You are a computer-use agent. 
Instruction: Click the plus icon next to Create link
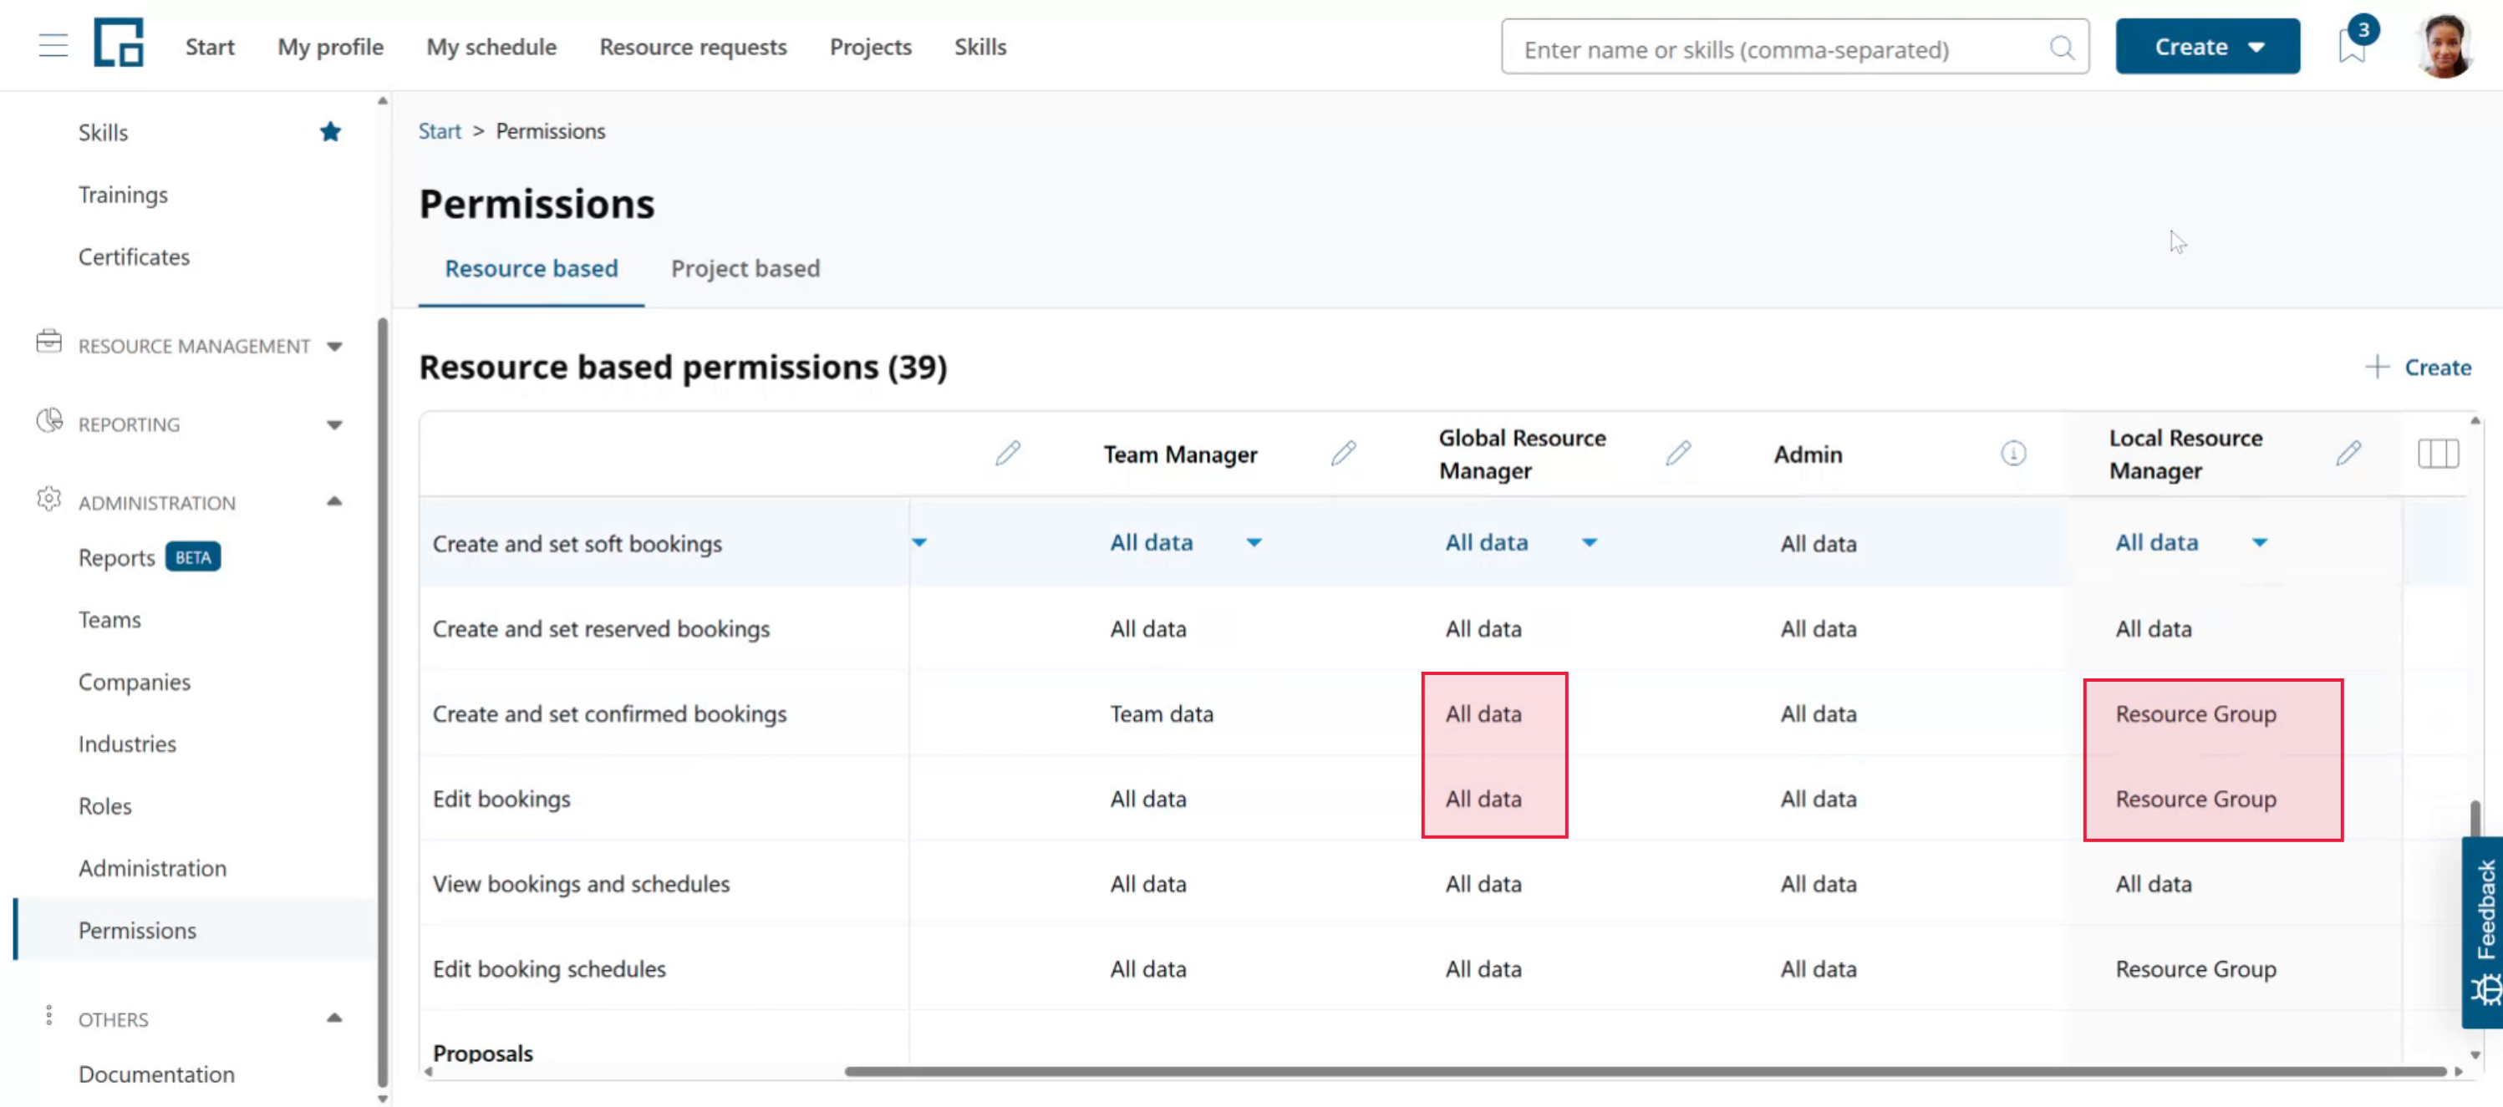point(2377,367)
